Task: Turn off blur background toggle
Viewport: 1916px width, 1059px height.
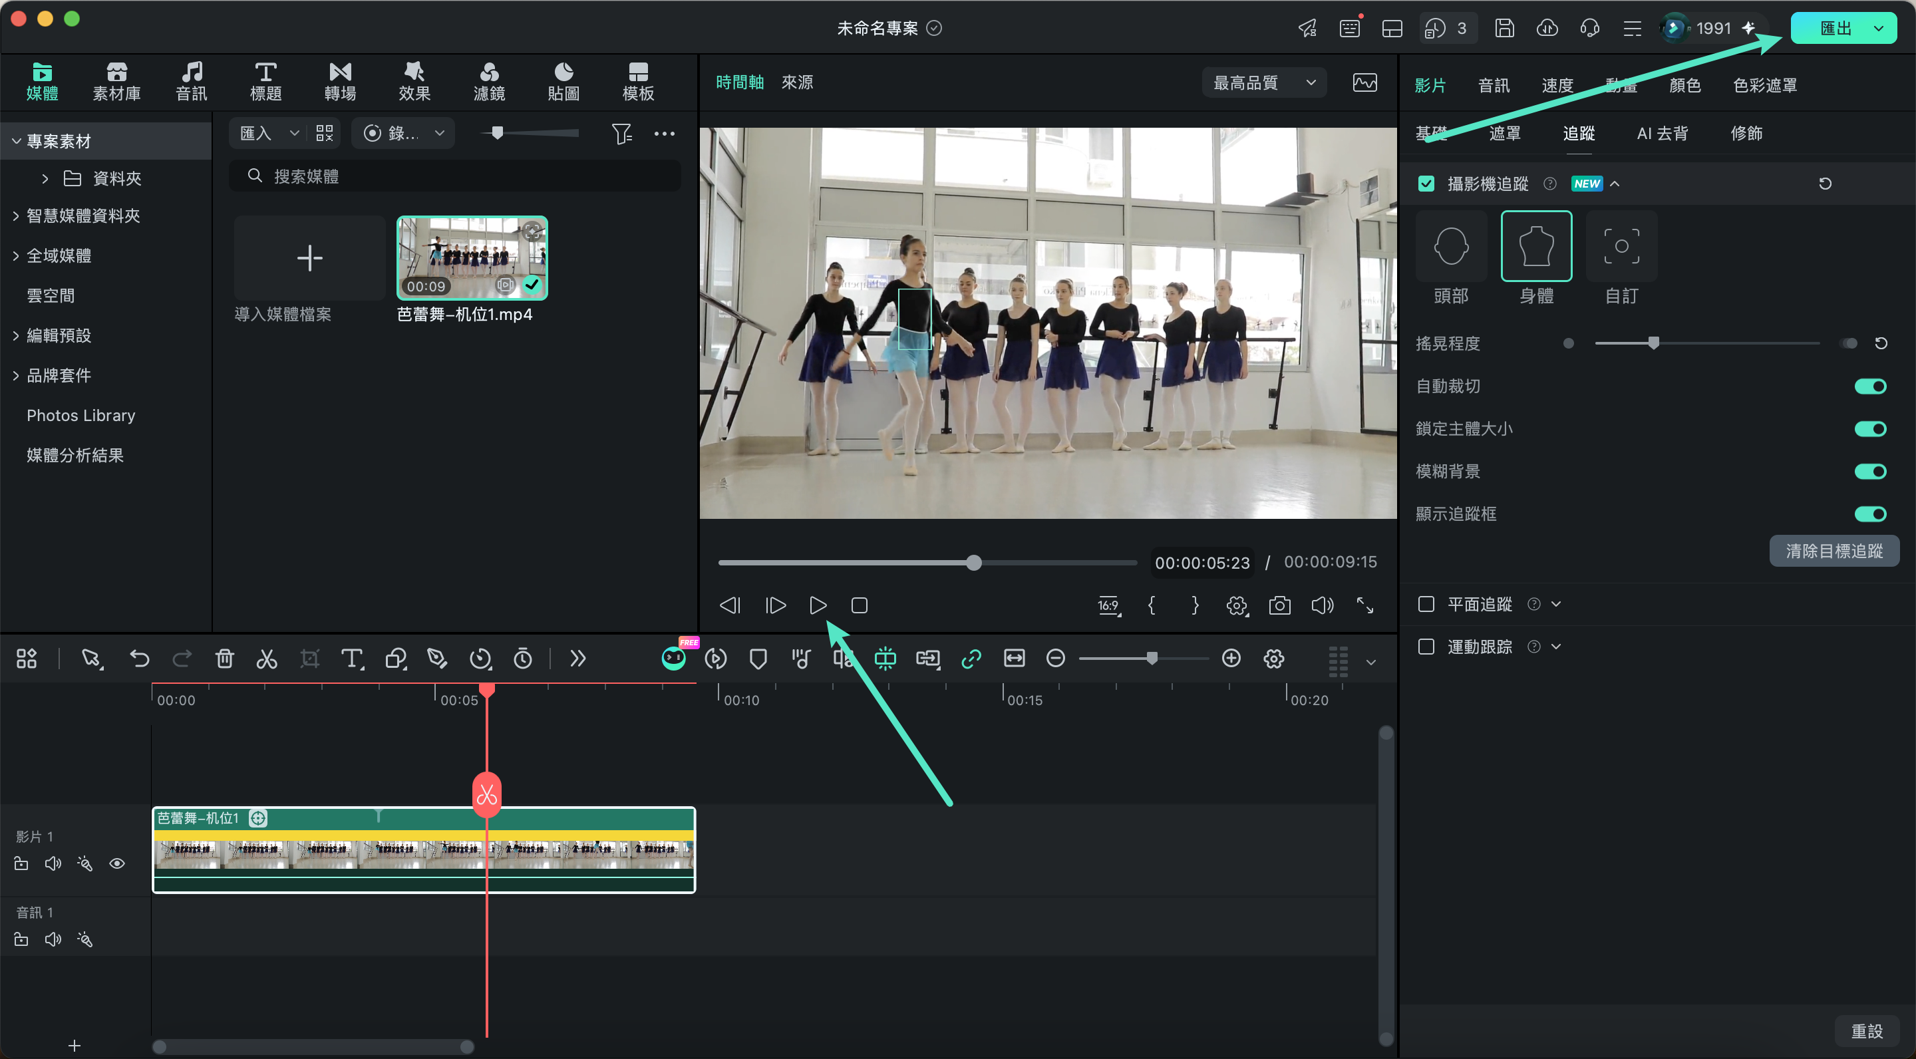Action: point(1870,471)
